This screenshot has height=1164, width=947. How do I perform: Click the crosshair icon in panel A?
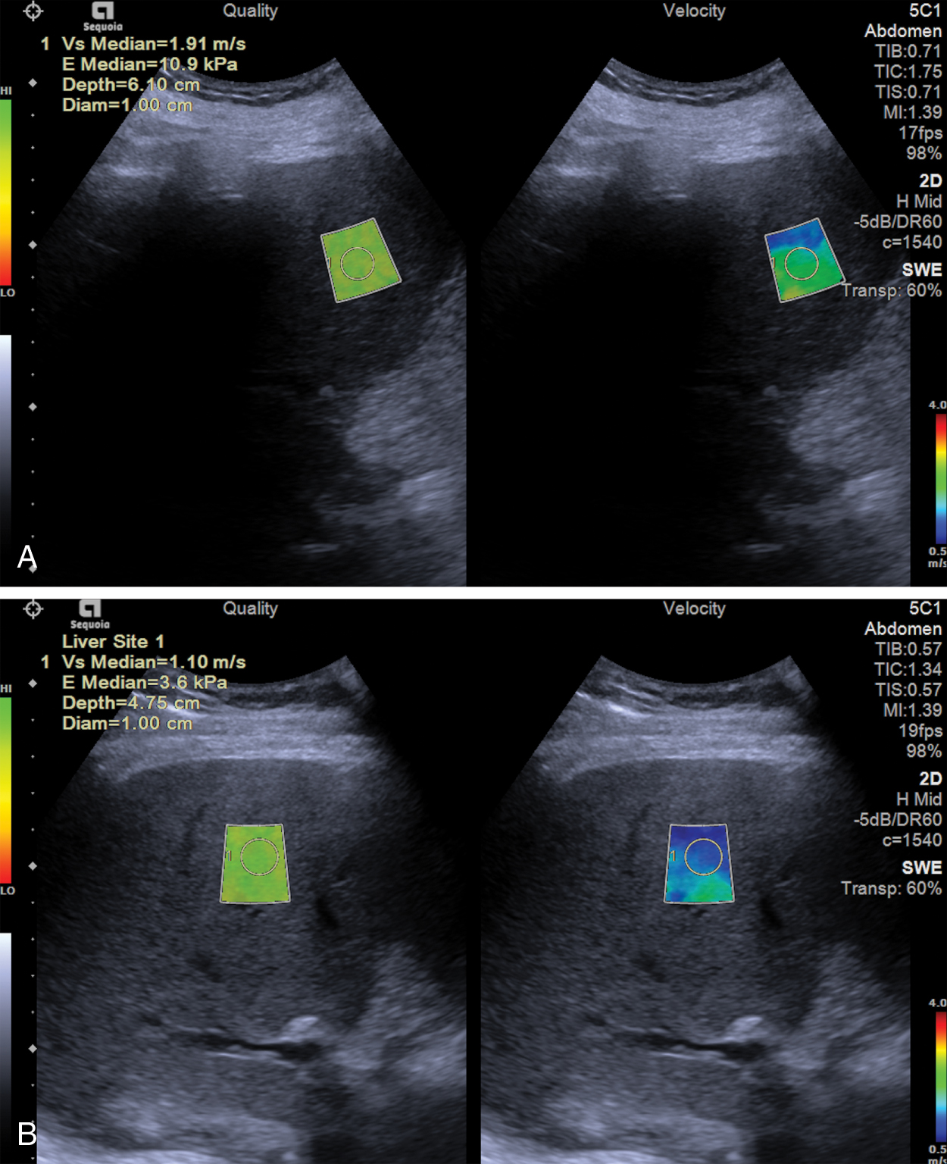pyautogui.click(x=33, y=11)
